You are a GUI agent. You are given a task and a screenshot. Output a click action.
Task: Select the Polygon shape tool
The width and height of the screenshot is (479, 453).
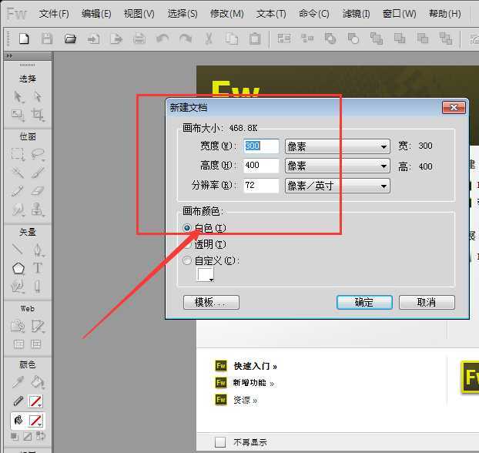pyautogui.click(x=18, y=268)
